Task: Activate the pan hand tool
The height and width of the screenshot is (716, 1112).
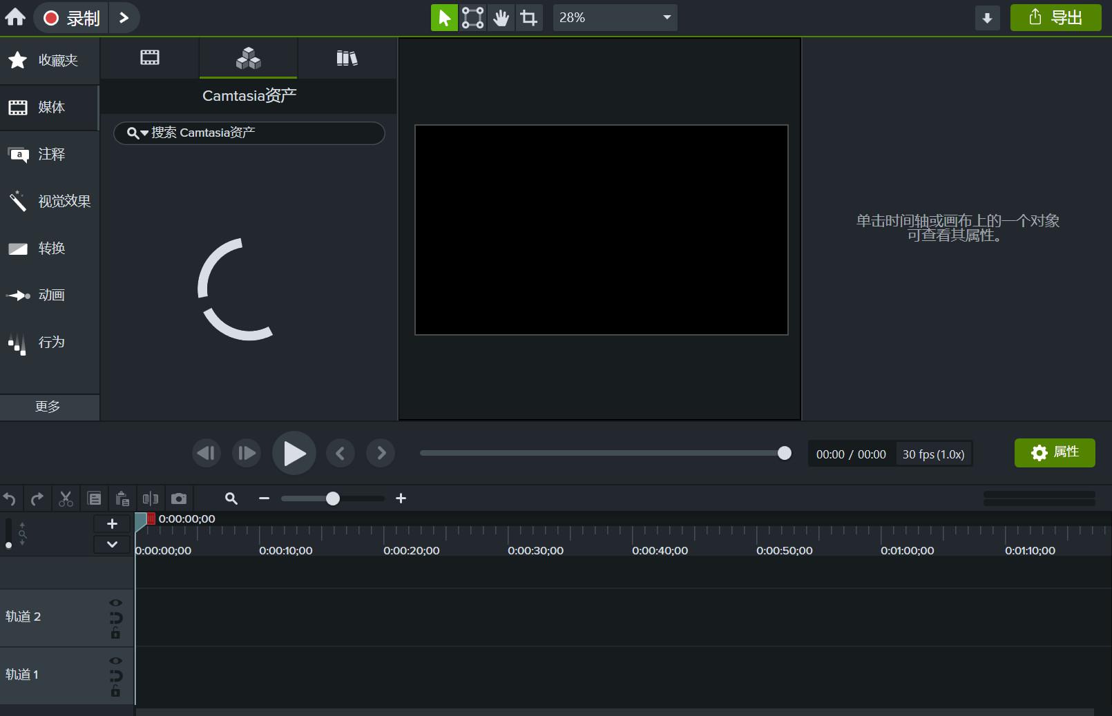Action: (x=501, y=18)
